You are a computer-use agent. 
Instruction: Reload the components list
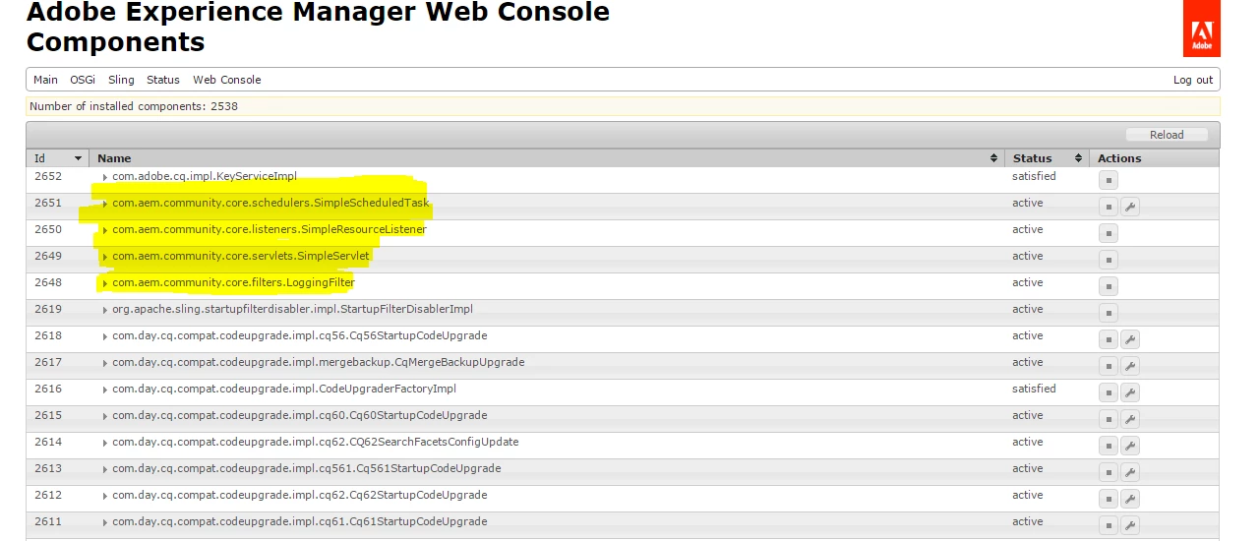pyautogui.click(x=1167, y=135)
